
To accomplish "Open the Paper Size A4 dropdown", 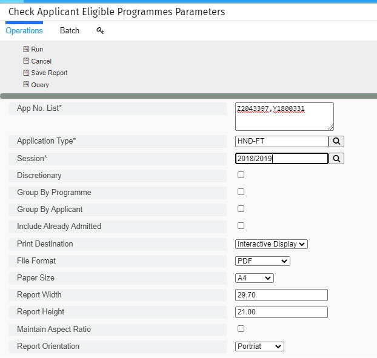I will click(x=255, y=278).
